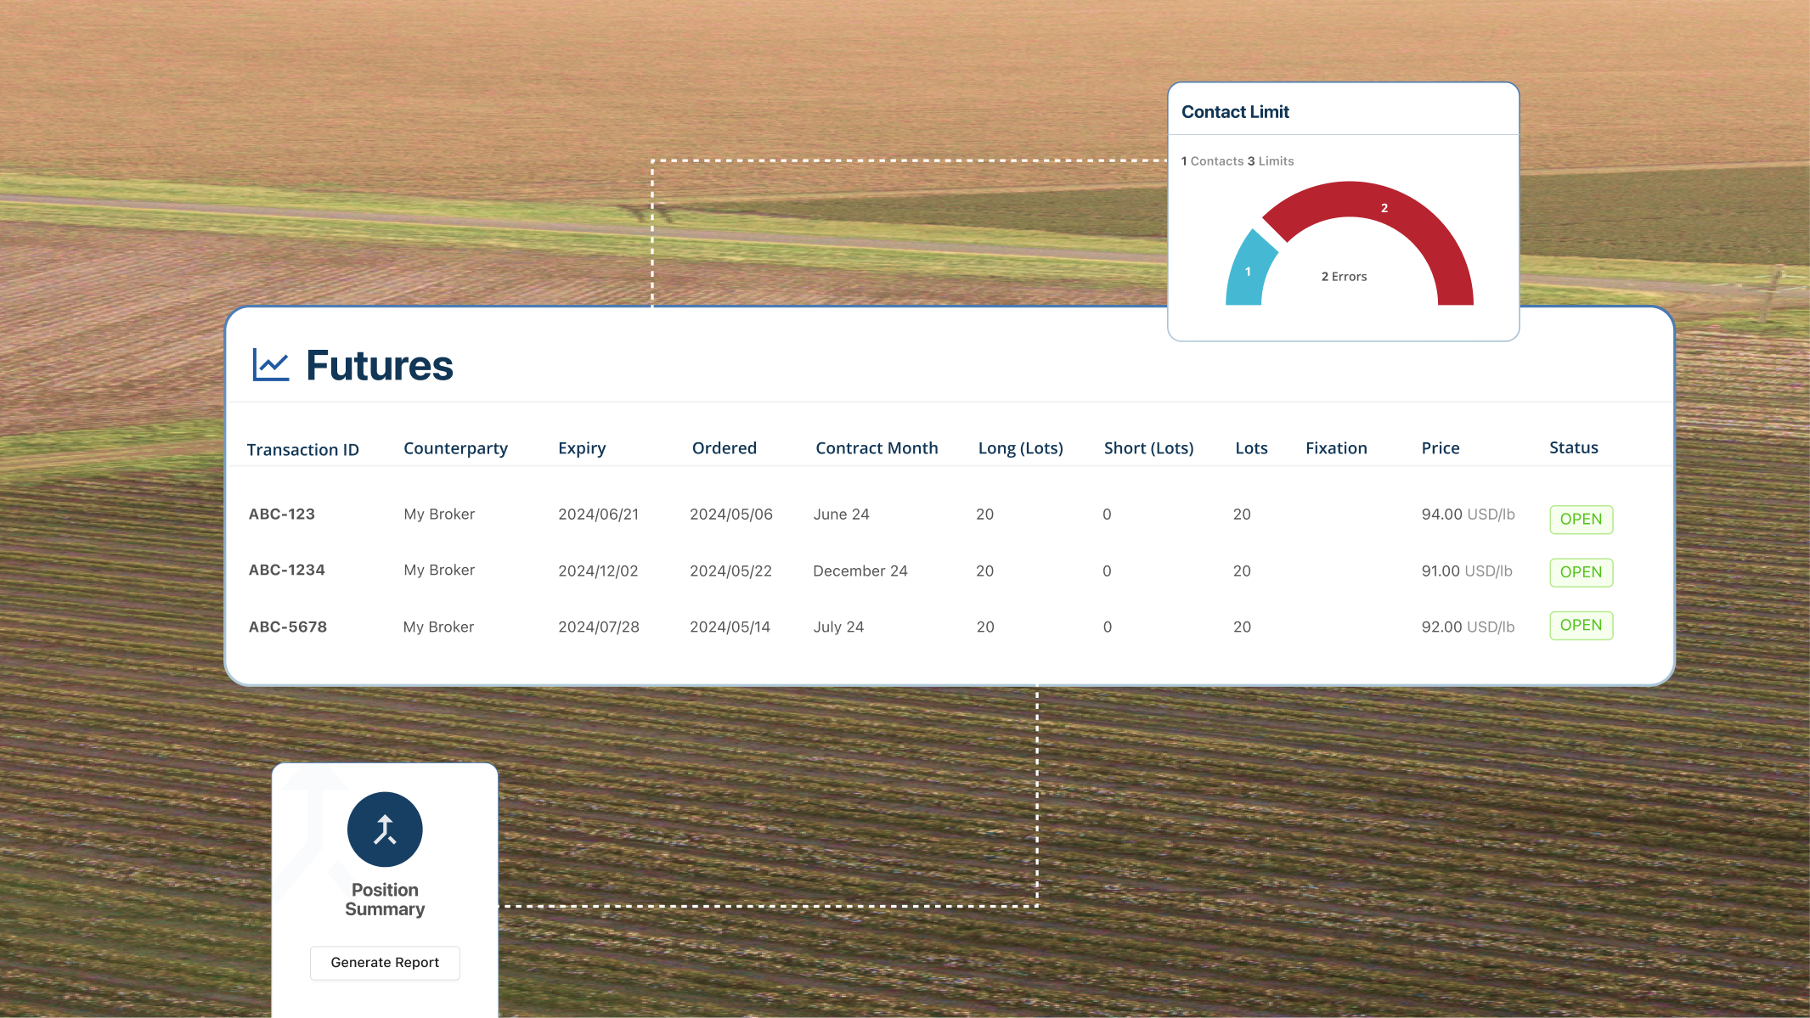Click the Generate Report button
The image size is (1810, 1018).
(x=385, y=963)
